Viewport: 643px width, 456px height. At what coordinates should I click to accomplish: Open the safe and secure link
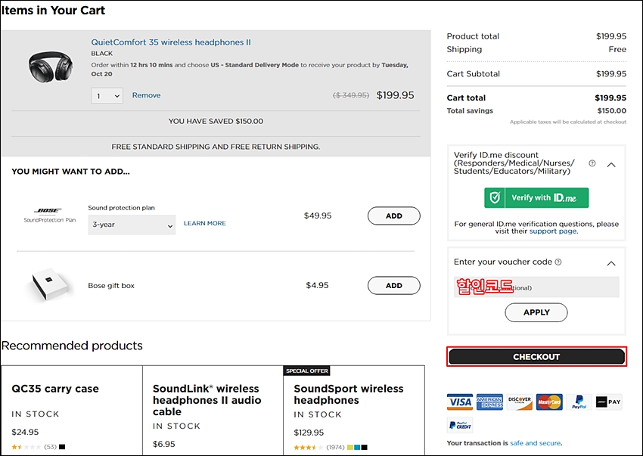point(535,443)
